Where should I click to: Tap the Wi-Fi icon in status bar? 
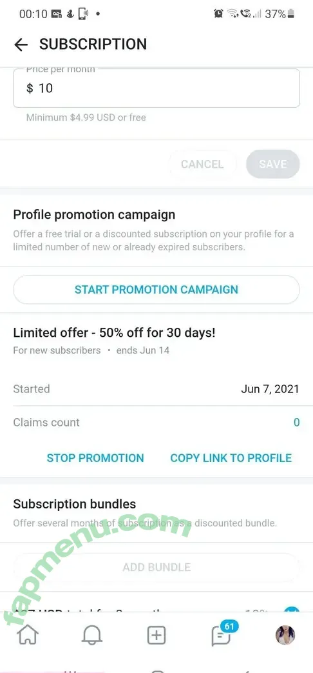pyautogui.click(x=233, y=14)
